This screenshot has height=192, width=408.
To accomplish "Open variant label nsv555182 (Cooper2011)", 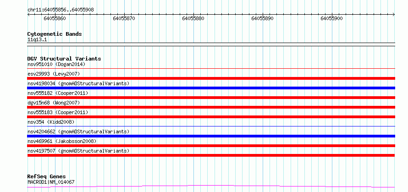I will (x=58, y=93).
